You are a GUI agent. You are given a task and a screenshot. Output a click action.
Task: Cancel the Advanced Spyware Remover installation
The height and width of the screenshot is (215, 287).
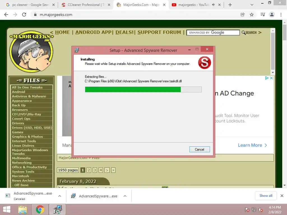pyautogui.click(x=200, y=149)
